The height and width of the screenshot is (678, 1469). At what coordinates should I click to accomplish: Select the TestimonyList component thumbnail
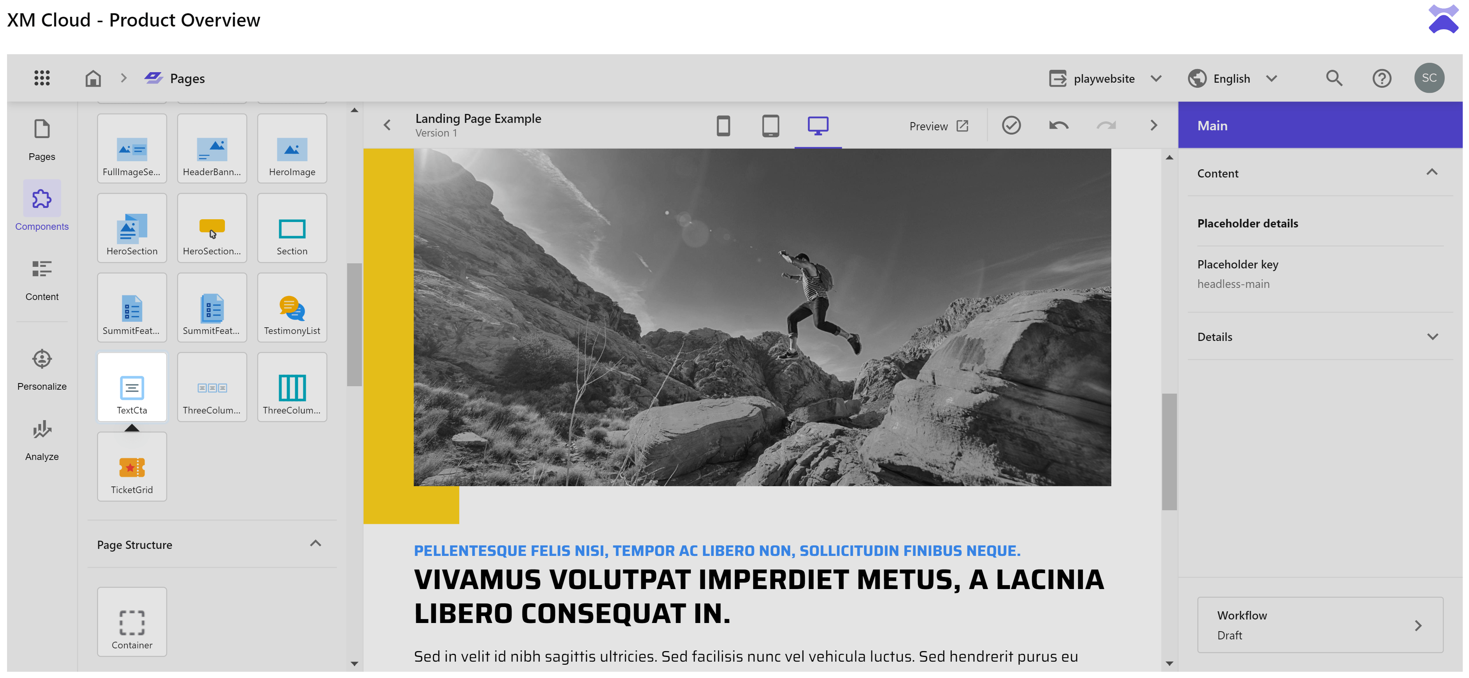(292, 308)
